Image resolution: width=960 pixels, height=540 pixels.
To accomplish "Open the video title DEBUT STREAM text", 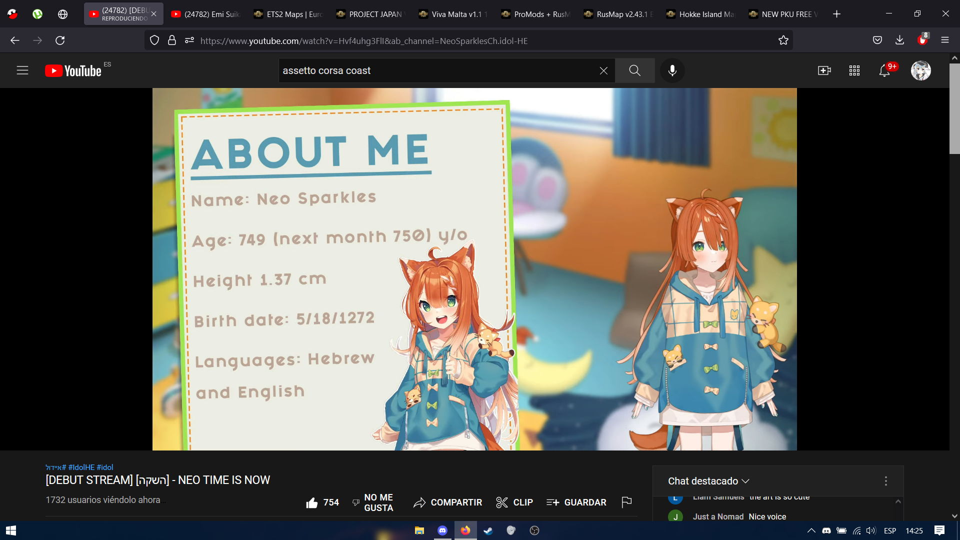I will pos(157,480).
